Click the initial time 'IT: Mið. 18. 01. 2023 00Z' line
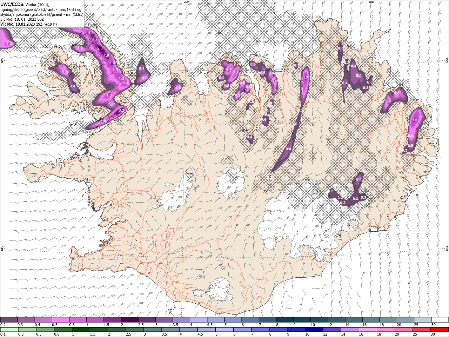The image size is (449, 337). coord(21,19)
